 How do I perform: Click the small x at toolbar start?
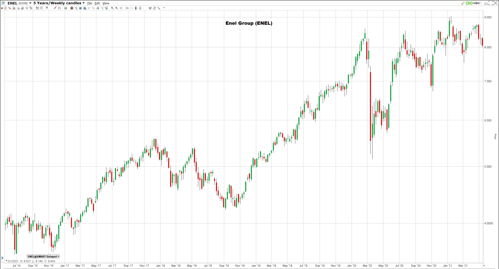2,8
